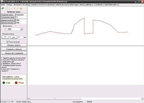Click the red Финиш circle in legend

coord(16,83)
